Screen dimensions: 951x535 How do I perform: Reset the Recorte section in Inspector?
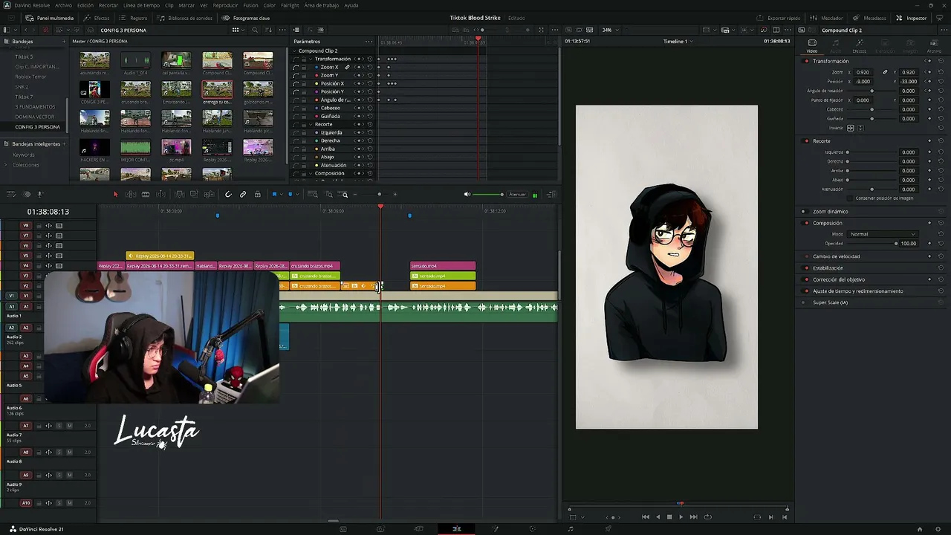pyautogui.click(x=941, y=141)
